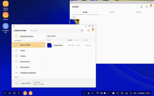Open the help question mark icon
Image resolution: width=154 pixels, height=96 pixels.
coord(113,93)
